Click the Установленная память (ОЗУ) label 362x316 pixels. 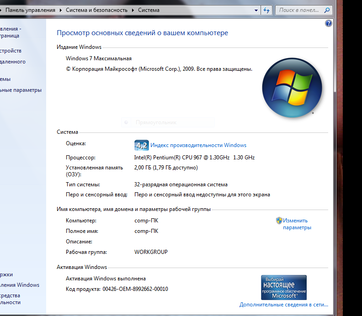point(94,171)
